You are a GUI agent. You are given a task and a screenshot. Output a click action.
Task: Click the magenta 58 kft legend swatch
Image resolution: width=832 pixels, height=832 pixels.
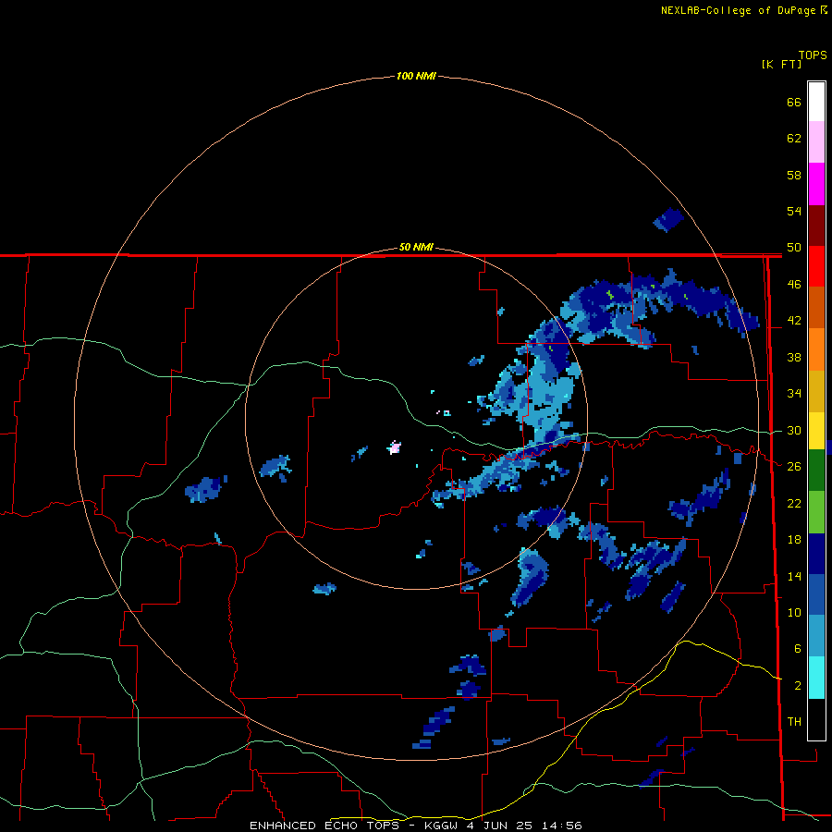(816, 184)
